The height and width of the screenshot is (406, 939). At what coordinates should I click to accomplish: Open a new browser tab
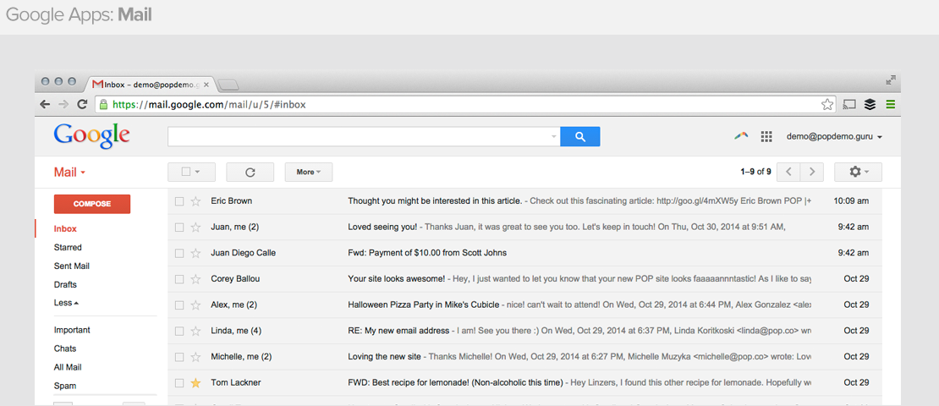pyautogui.click(x=228, y=85)
